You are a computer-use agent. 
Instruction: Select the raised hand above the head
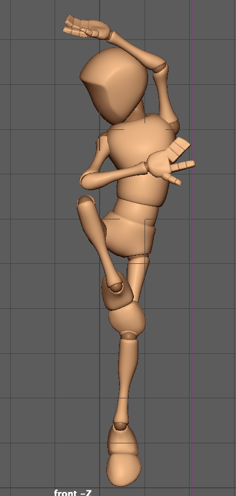pyautogui.click(x=87, y=28)
